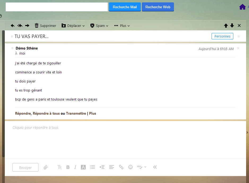Expand the Spam dropdown options
This screenshot has width=249, height=183.
pyautogui.click(x=99, y=26)
